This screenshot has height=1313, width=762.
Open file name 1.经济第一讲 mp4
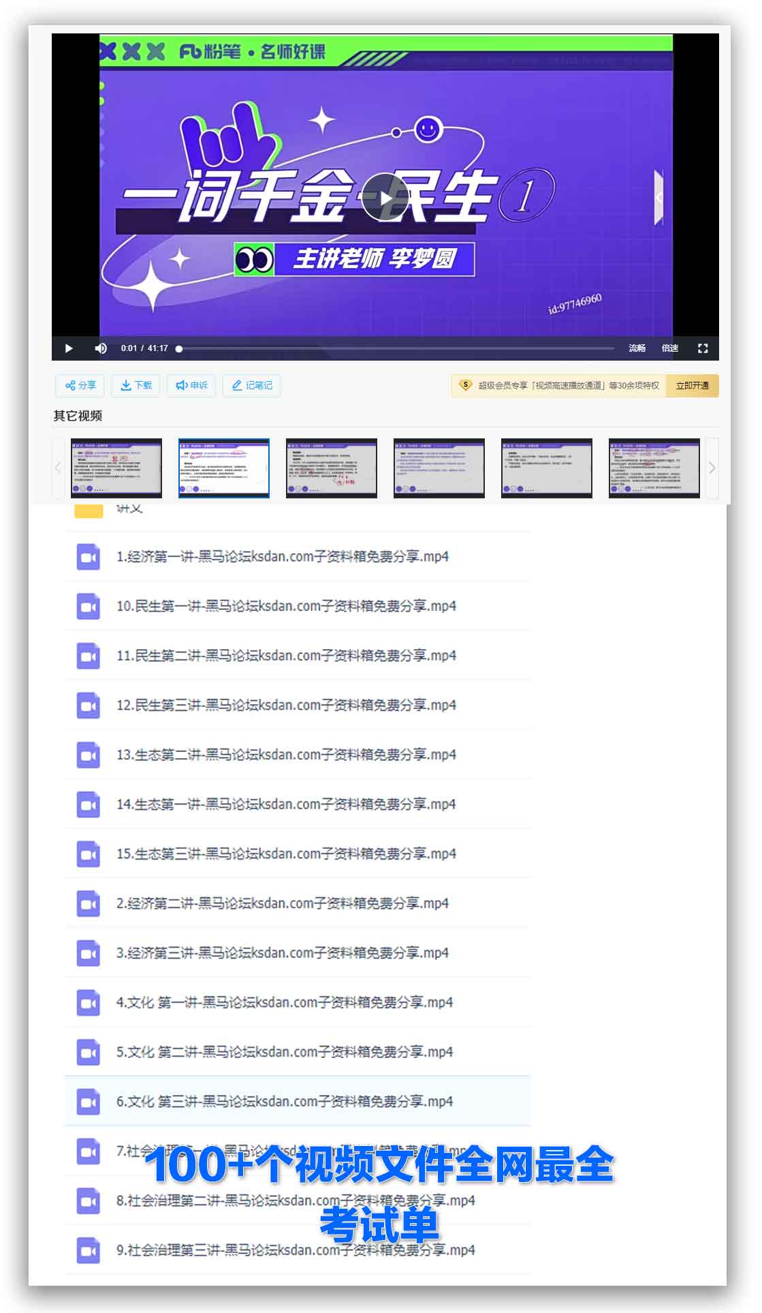tap(283, 556)
